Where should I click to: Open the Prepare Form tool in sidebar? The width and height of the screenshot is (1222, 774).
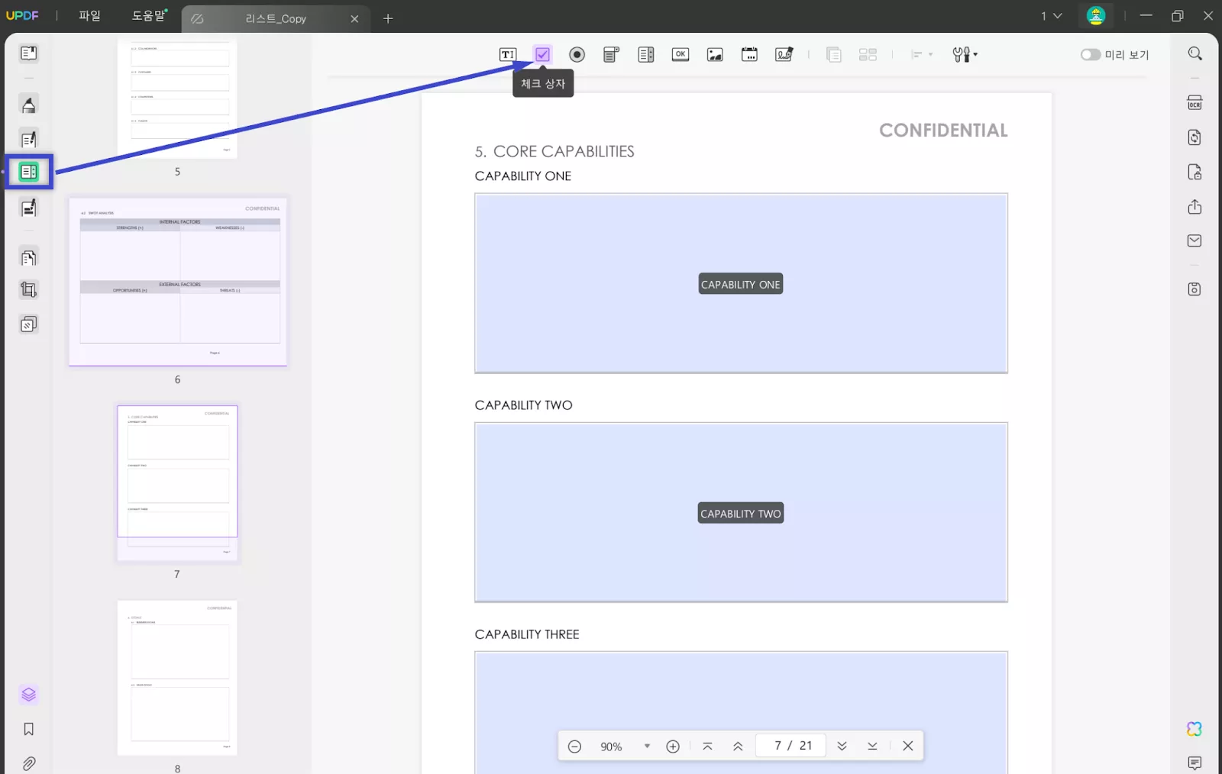pos(28,172)
